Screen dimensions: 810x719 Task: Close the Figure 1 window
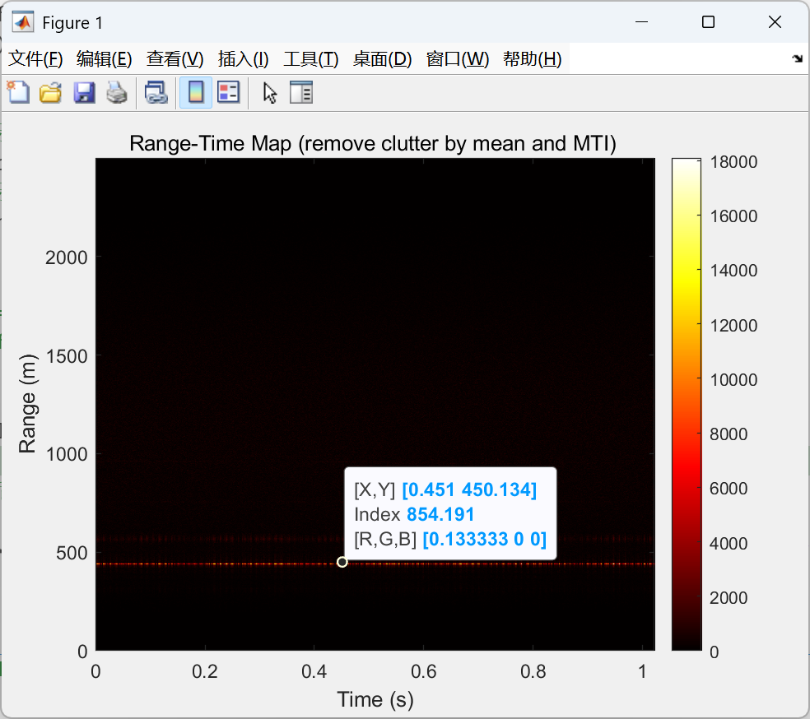coord(775,22)
